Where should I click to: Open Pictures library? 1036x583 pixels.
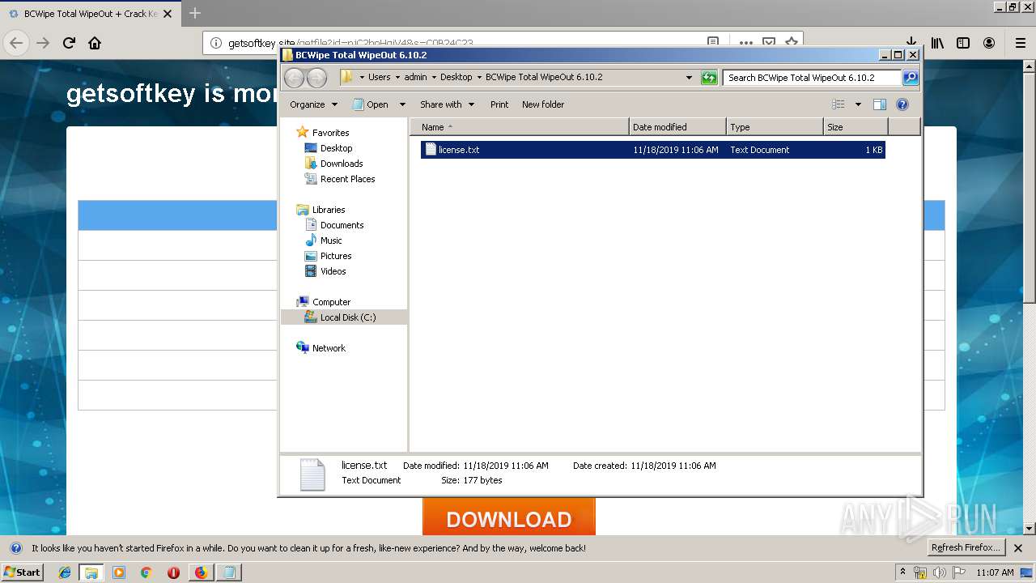click(335, 256)
